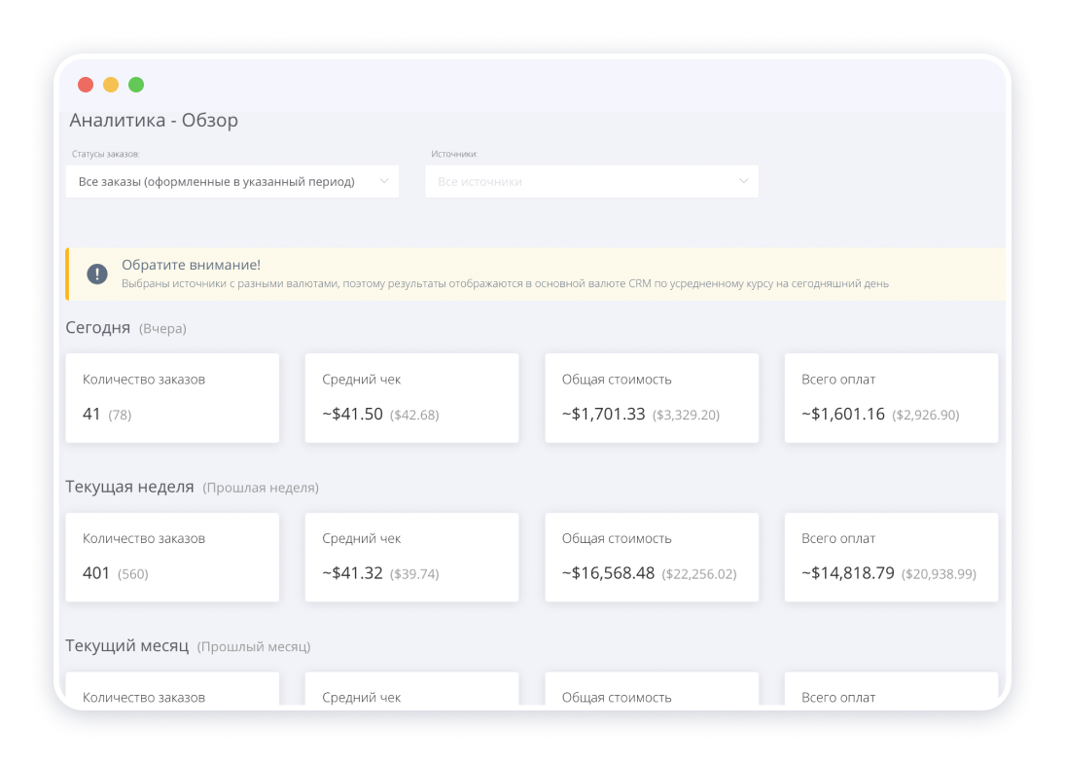Select the "Сегодня" section heading
1065x764 pixels.
point(97,328)
